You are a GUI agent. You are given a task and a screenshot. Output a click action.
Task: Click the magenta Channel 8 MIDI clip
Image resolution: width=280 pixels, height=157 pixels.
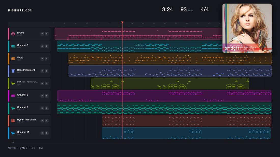tap(164, 96)
